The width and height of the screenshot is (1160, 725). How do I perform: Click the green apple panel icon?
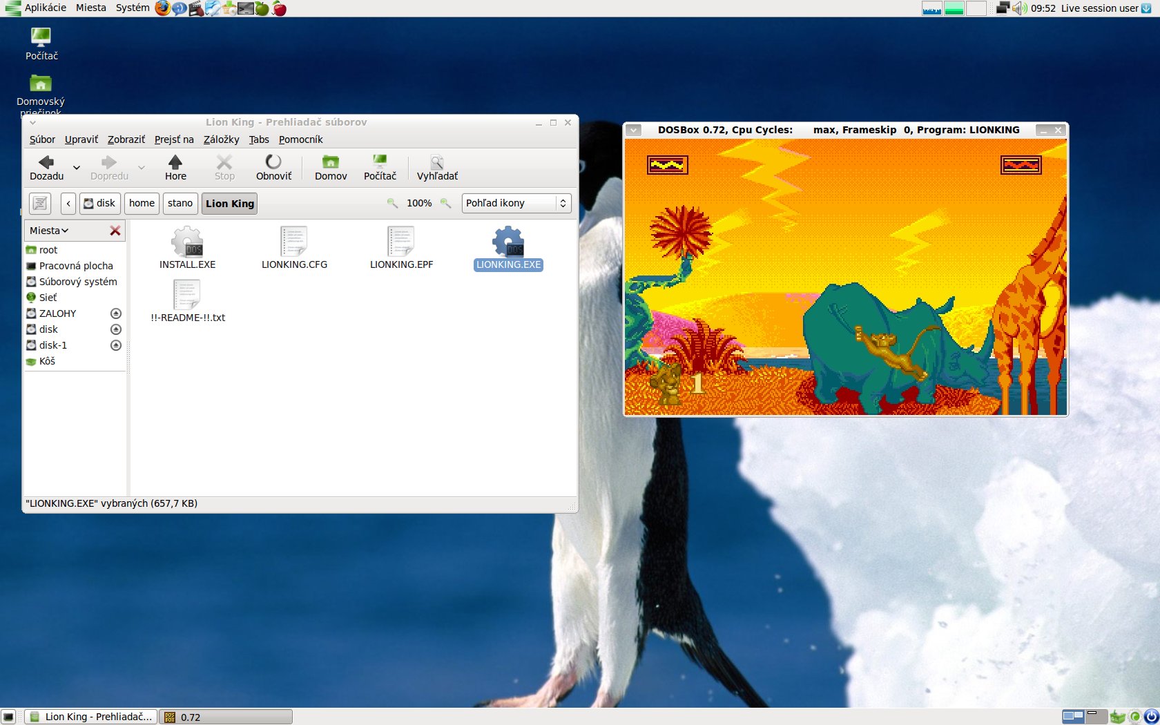point(262,8)
